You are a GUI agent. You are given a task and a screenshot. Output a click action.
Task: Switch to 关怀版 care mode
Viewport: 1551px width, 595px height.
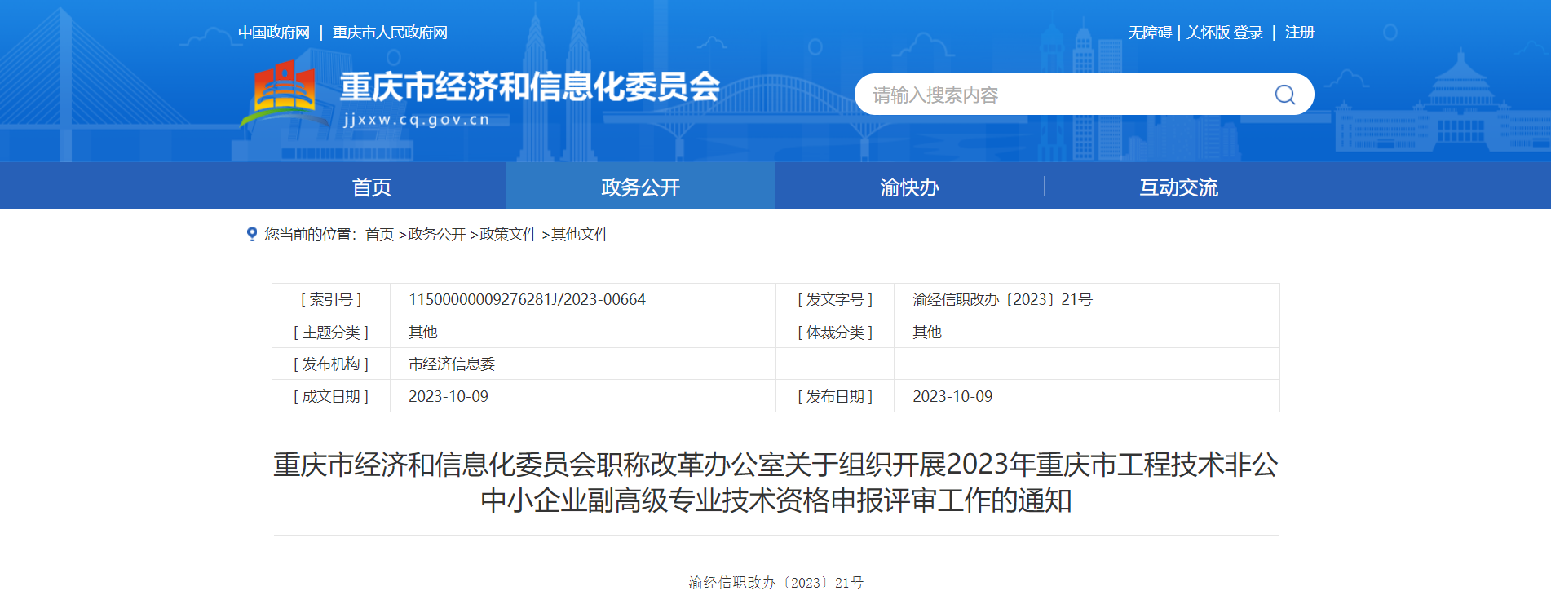click(x=1207, y=33)
